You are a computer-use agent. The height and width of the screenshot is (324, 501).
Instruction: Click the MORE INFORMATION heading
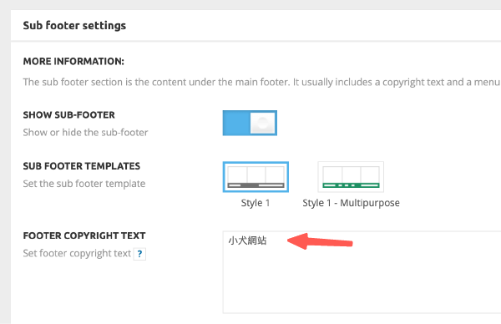click(x=73, y=61)
